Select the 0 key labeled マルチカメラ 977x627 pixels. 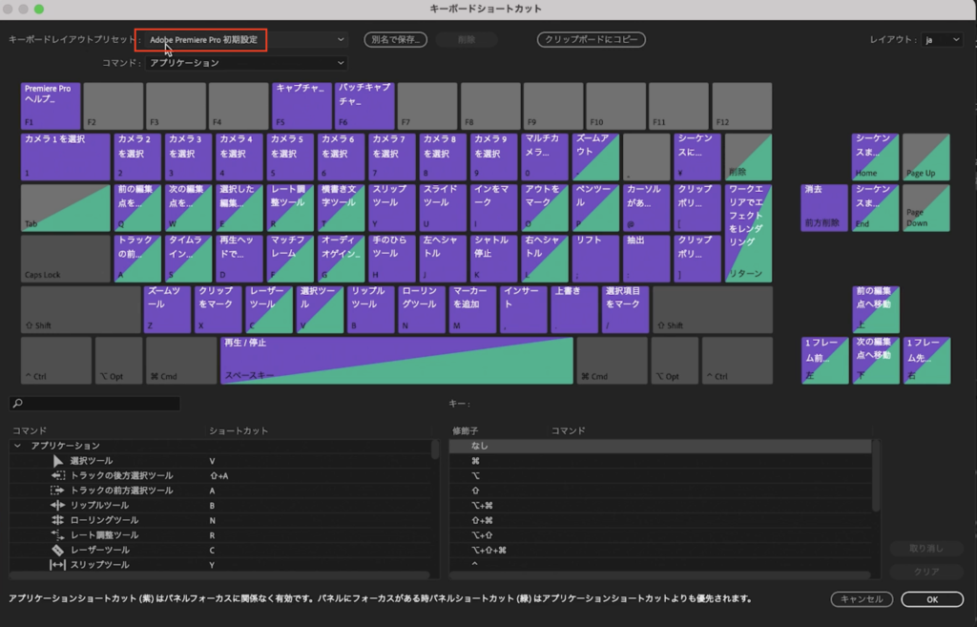click(x=544, y=157)
